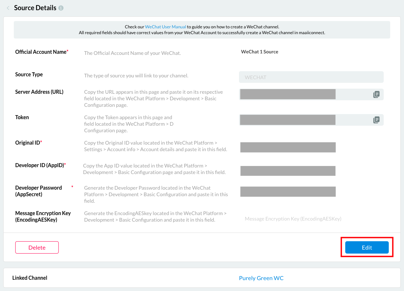This screenshot has width=404, height=291.
Task: Click the 'Linked Channel' label
Action: pyautogui.click(x=30, y=278)
